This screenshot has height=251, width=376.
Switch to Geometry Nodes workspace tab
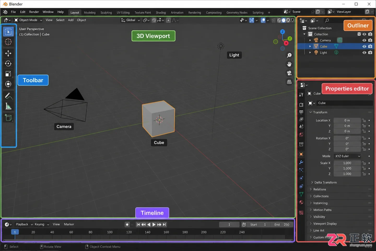click(237, 13)
